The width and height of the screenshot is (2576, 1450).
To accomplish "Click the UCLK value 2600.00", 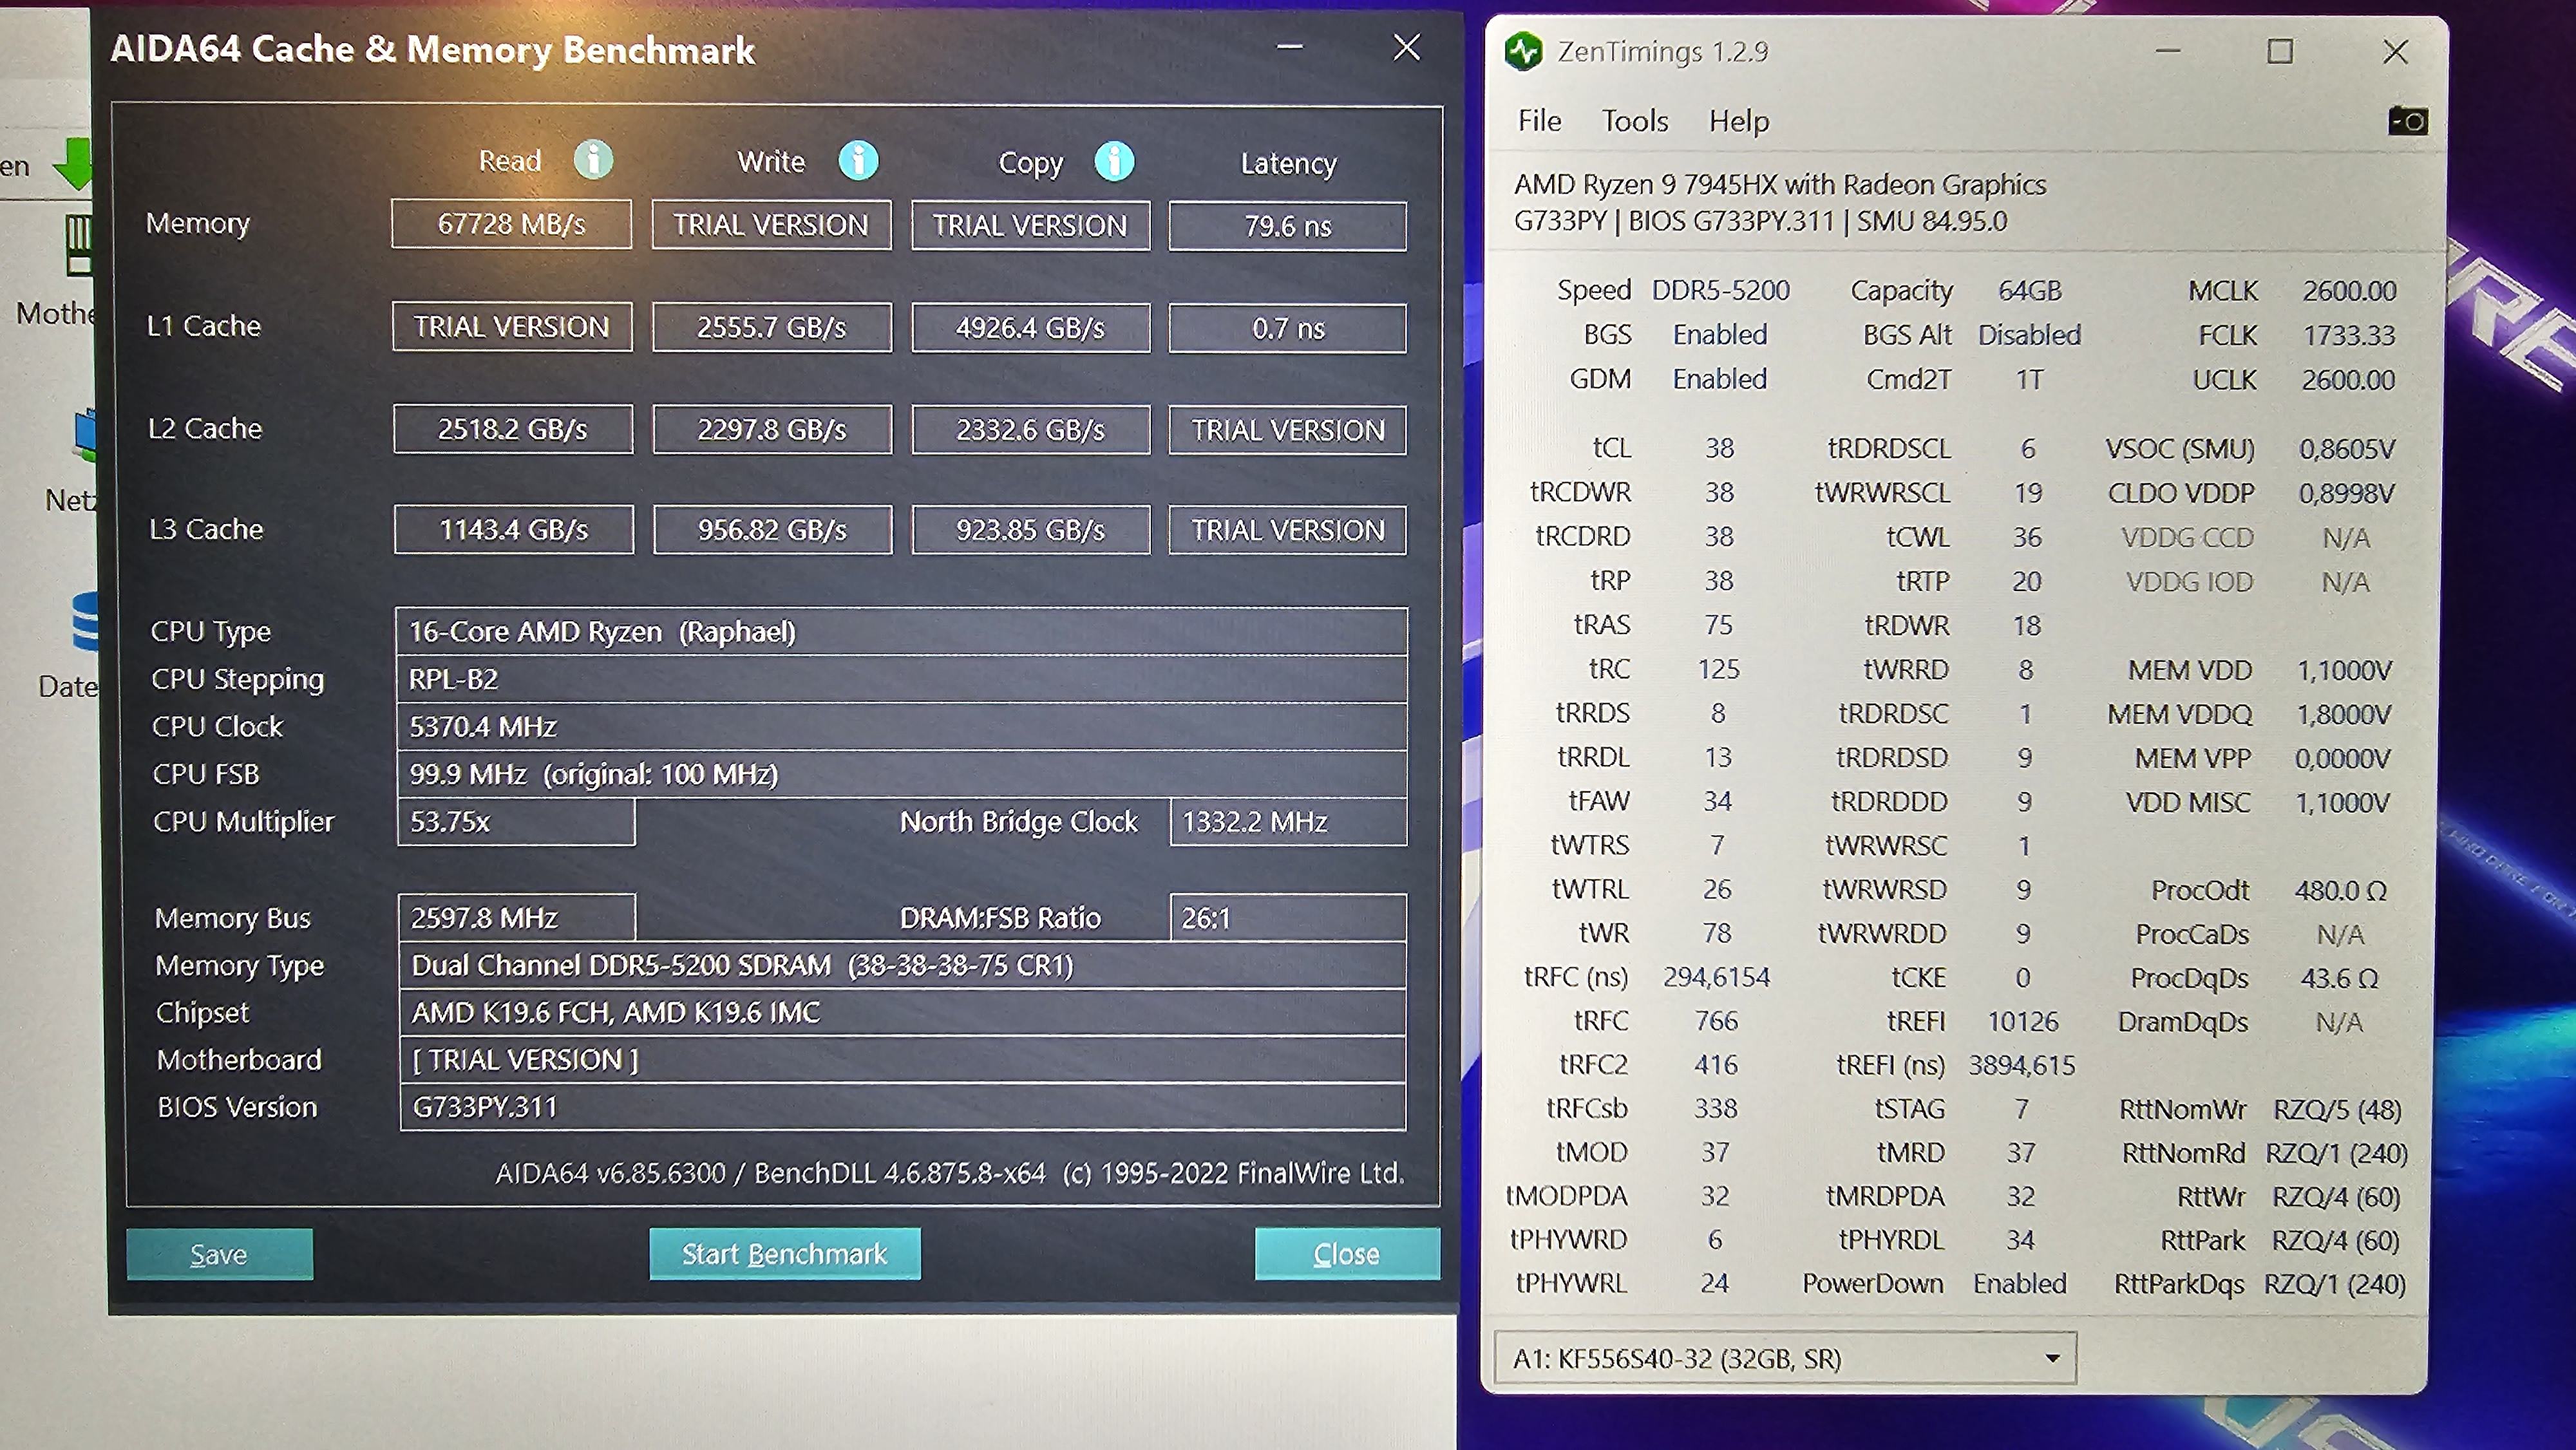I will point(2348,380).
